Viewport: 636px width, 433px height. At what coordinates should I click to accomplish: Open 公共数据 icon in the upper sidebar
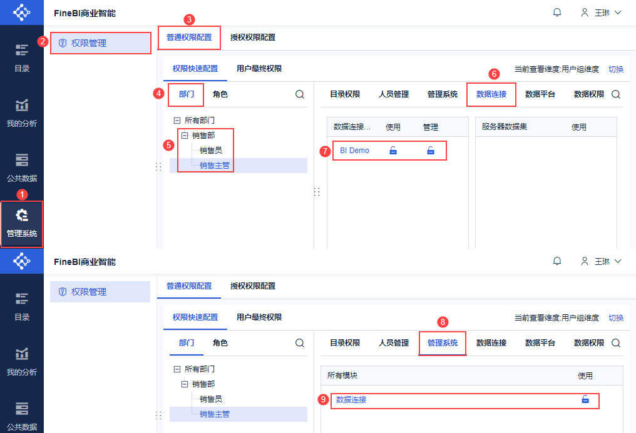22,160
